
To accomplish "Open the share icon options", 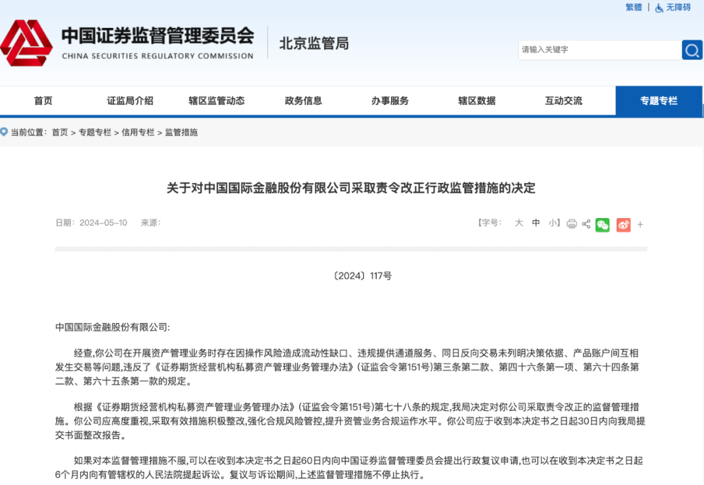I will (x=586, y=224).
